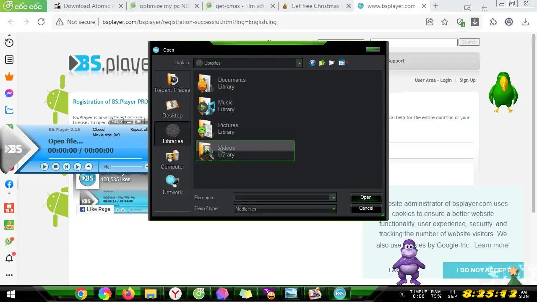
Task: Bookmark this page with star icon
Action: click(x=445, y=22)
